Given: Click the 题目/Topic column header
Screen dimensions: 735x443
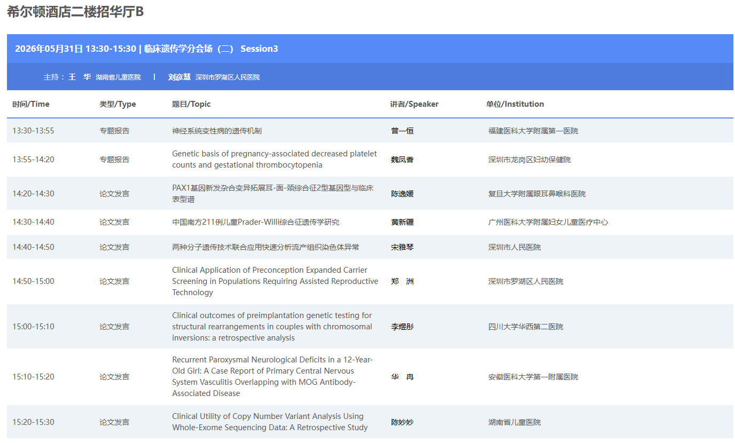Looking at the screenshot, I should click(191, 104).
